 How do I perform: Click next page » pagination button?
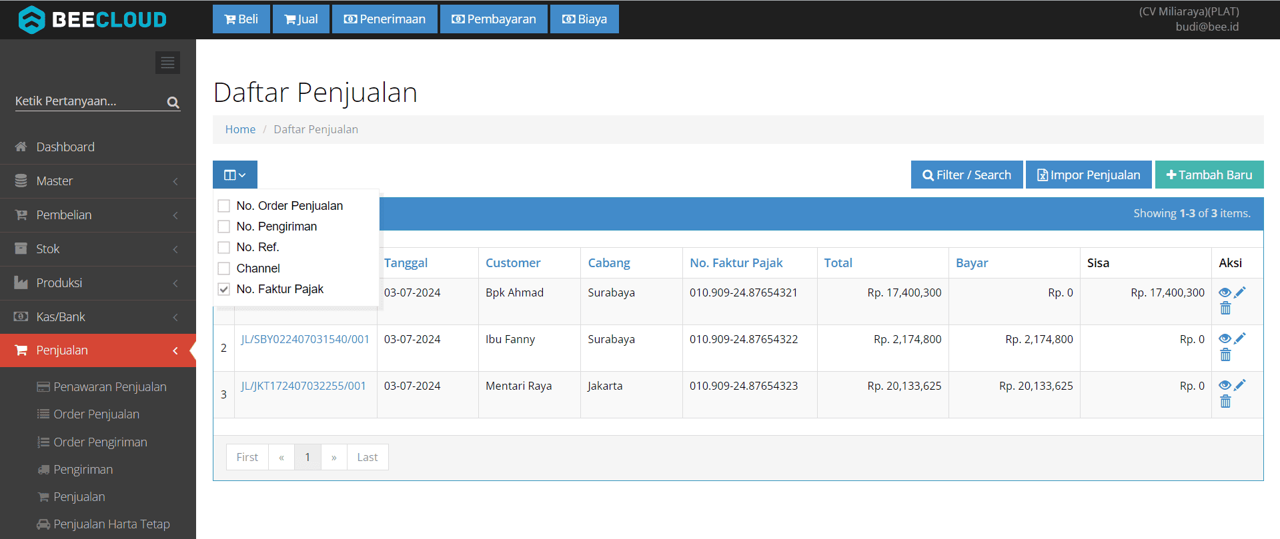coord(334,457)
